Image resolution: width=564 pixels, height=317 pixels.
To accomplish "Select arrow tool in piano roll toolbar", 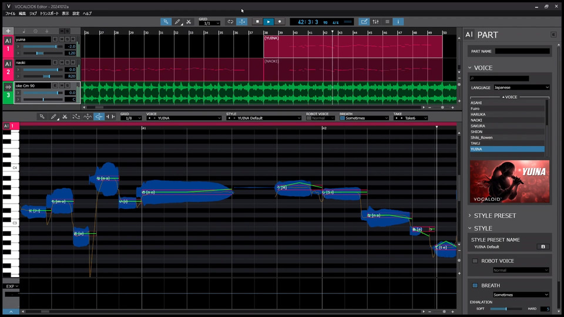I will click(42, 116).
